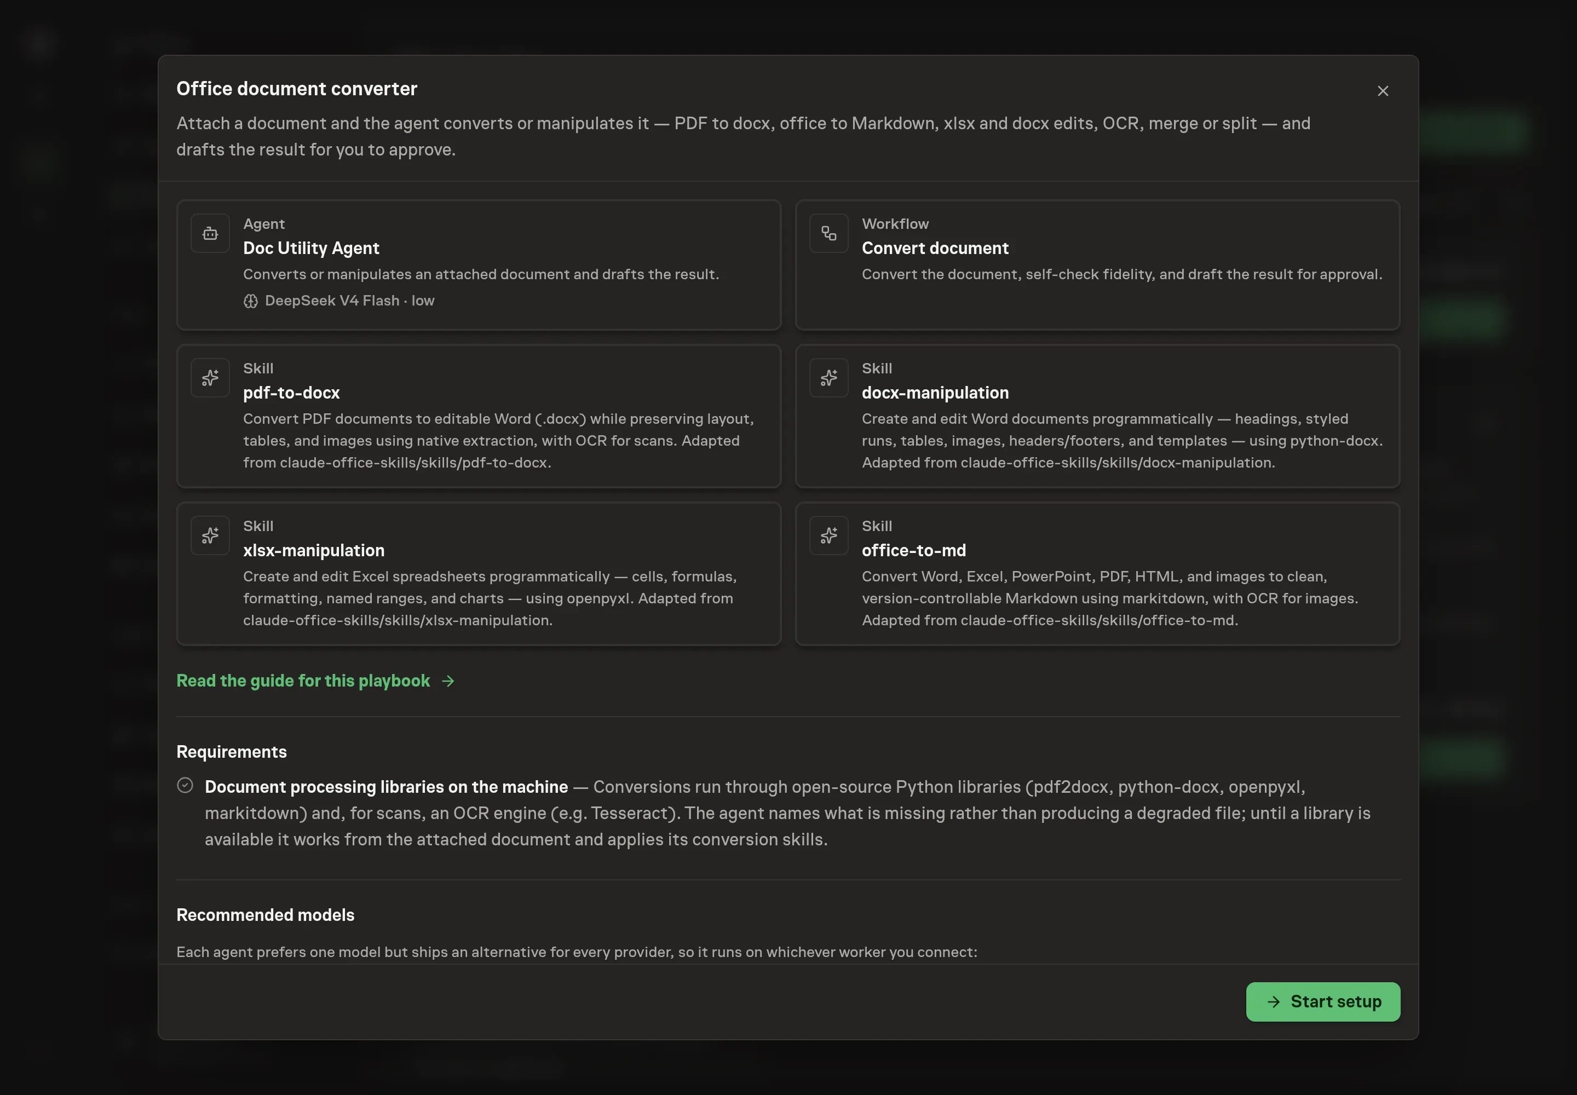
Task: Click the Office document converter title
Action: click(x=296, y=89)
